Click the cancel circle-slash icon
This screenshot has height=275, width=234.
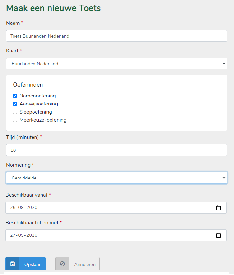click(x=62, y=264)
